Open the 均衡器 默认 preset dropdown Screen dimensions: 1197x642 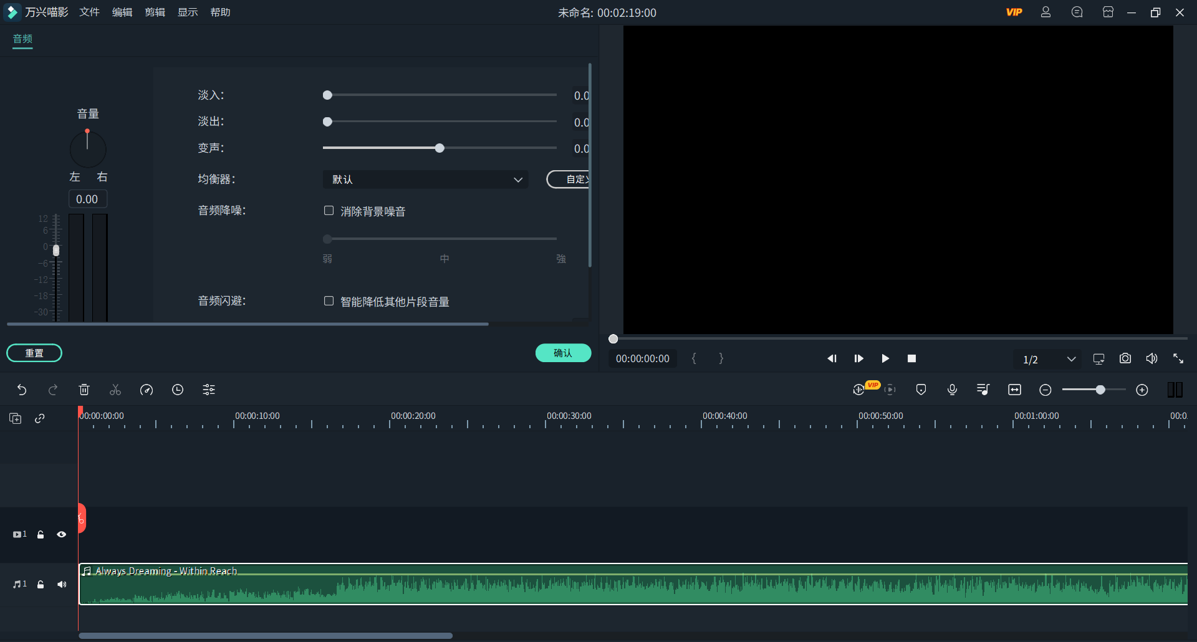point(426,180)
